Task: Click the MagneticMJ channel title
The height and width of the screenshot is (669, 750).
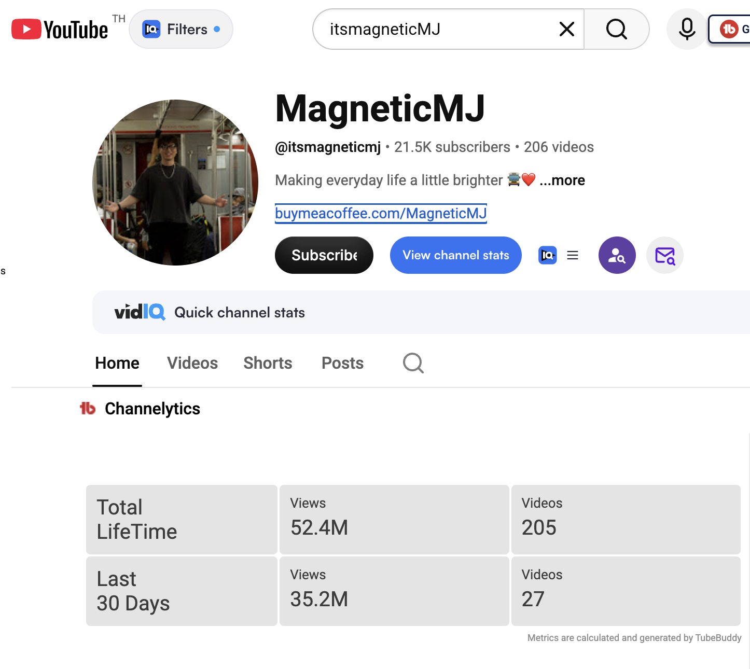Action: point(380,108)
